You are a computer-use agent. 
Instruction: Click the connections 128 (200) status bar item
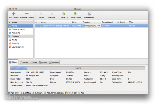pos(14,93)
